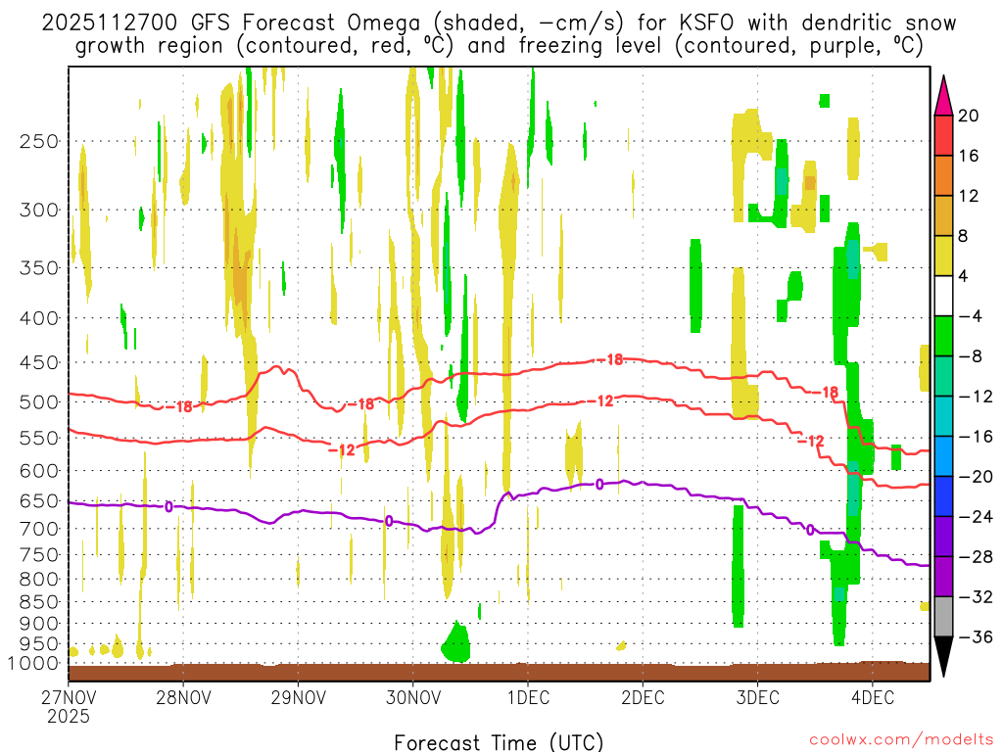Click the purple 0 contour label near 30NOV
The image size is (1003, 752).
[x=389, y=521]
